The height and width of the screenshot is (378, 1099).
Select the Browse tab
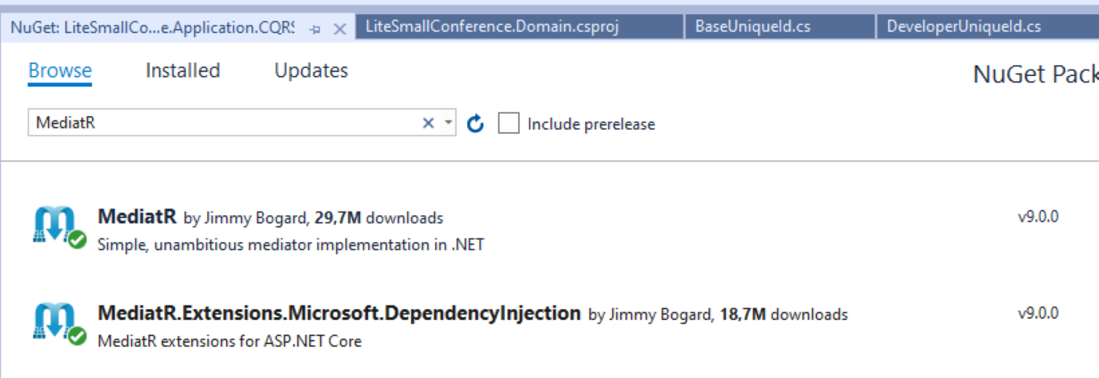pyautogui.click(x=60, y=70)
